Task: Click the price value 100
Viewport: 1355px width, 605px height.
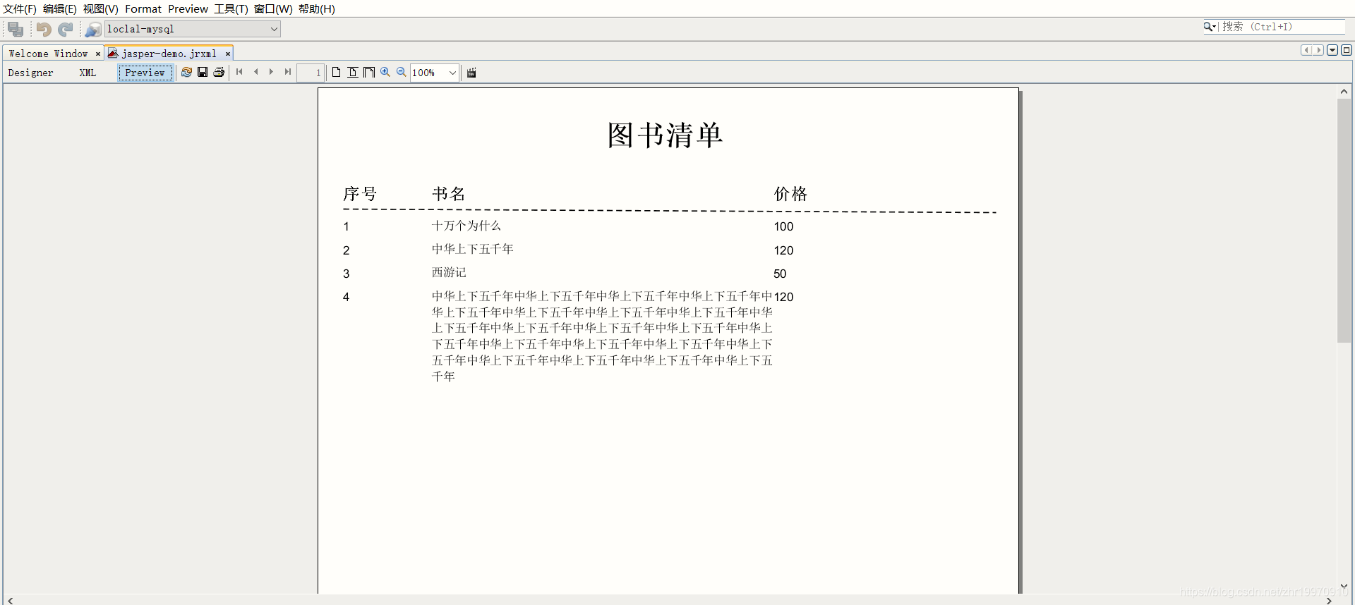Action: point(783,226)
